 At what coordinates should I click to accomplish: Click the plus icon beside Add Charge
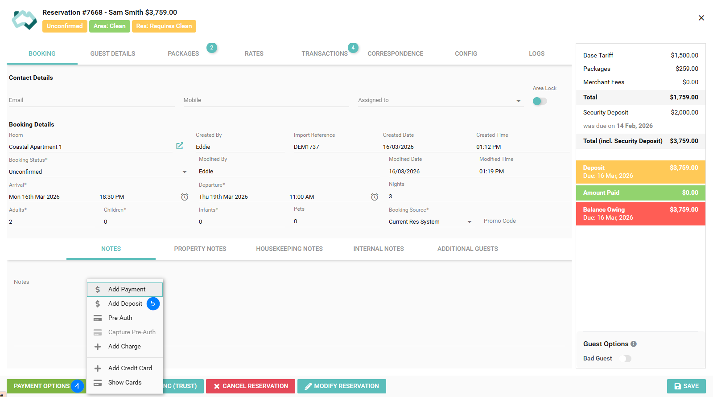tap(98, 347)
